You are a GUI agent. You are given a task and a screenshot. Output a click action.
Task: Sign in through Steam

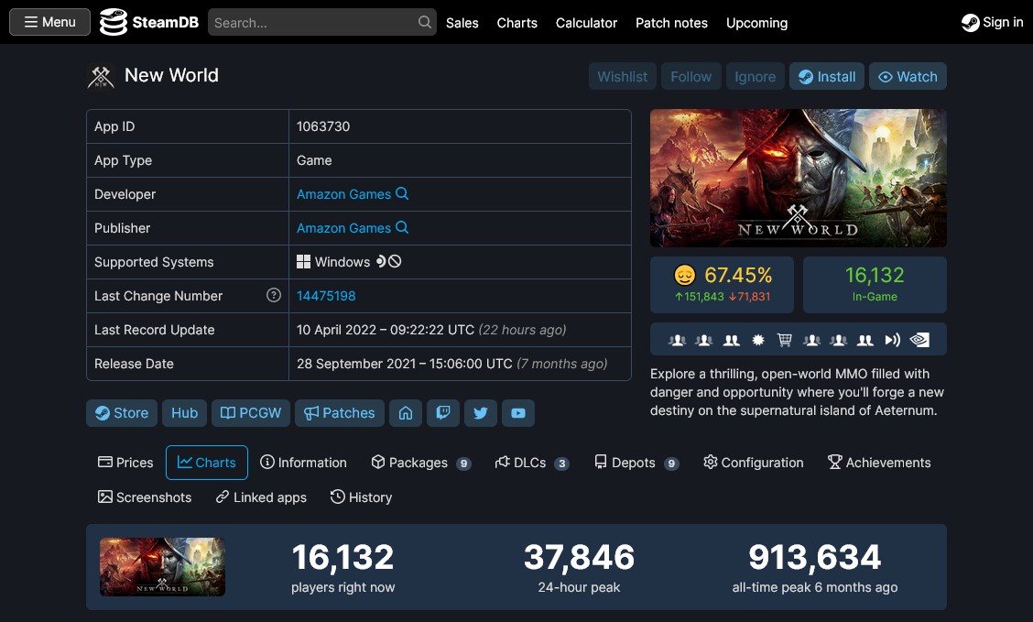click(x=992, y=22)
